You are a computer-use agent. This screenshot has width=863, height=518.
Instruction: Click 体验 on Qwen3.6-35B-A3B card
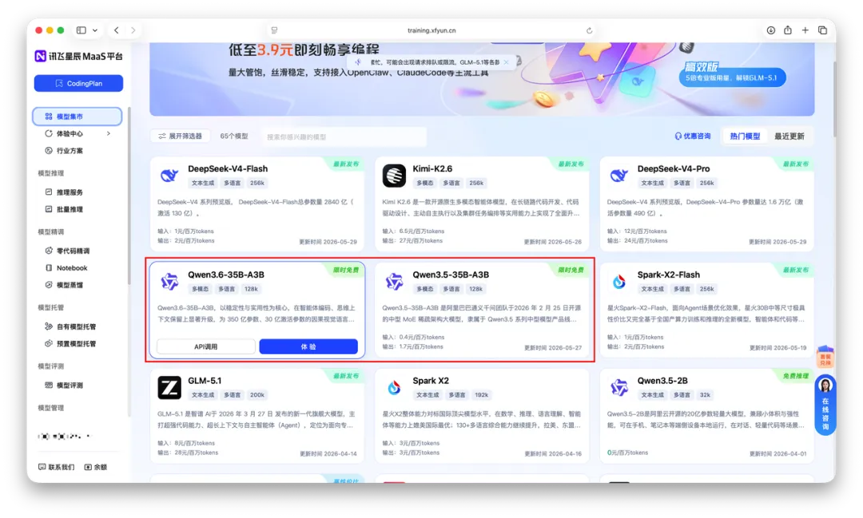click(x=308, y=346)
